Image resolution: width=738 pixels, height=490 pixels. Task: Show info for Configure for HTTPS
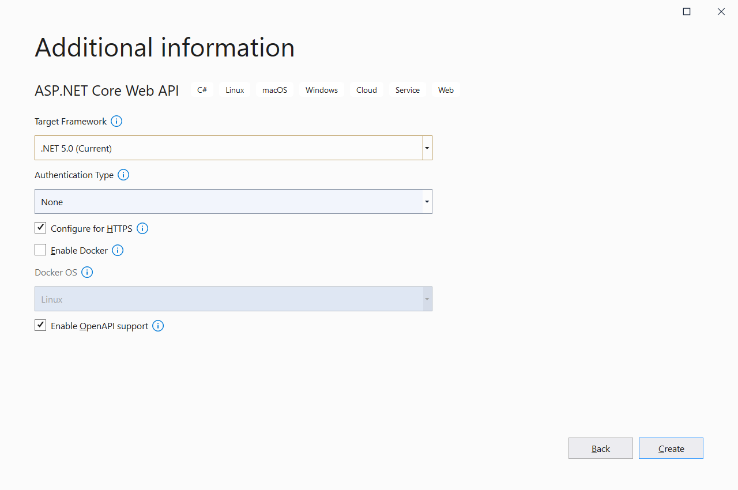pos(142,228)
